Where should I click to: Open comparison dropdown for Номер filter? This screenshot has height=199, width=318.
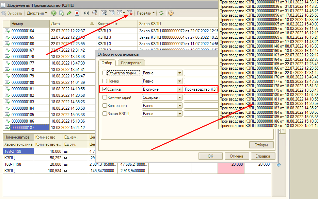coord(180,81)
